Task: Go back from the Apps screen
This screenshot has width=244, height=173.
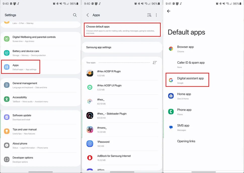Action: tap(88, 15)
